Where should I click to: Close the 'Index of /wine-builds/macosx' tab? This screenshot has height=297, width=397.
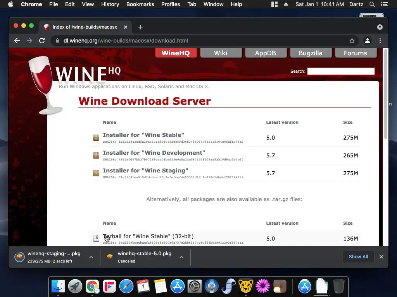tap(126, 27)
